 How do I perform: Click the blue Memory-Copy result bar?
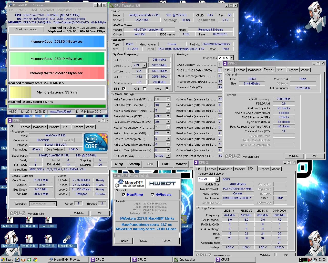[57, 42]
